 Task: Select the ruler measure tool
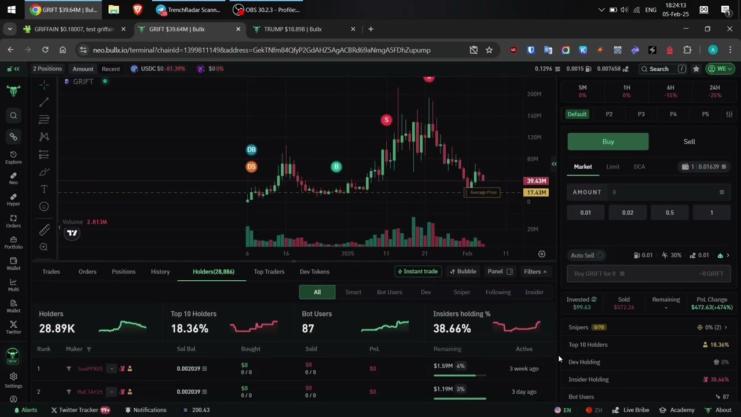(44, 231)
